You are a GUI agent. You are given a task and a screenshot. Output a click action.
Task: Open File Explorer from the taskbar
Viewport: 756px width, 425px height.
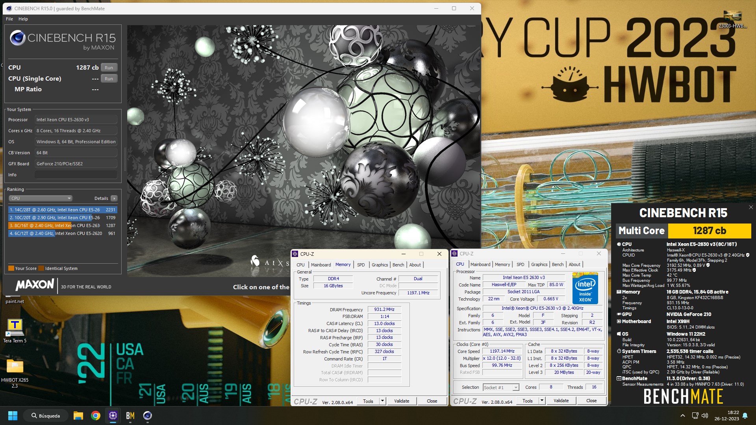78,416
